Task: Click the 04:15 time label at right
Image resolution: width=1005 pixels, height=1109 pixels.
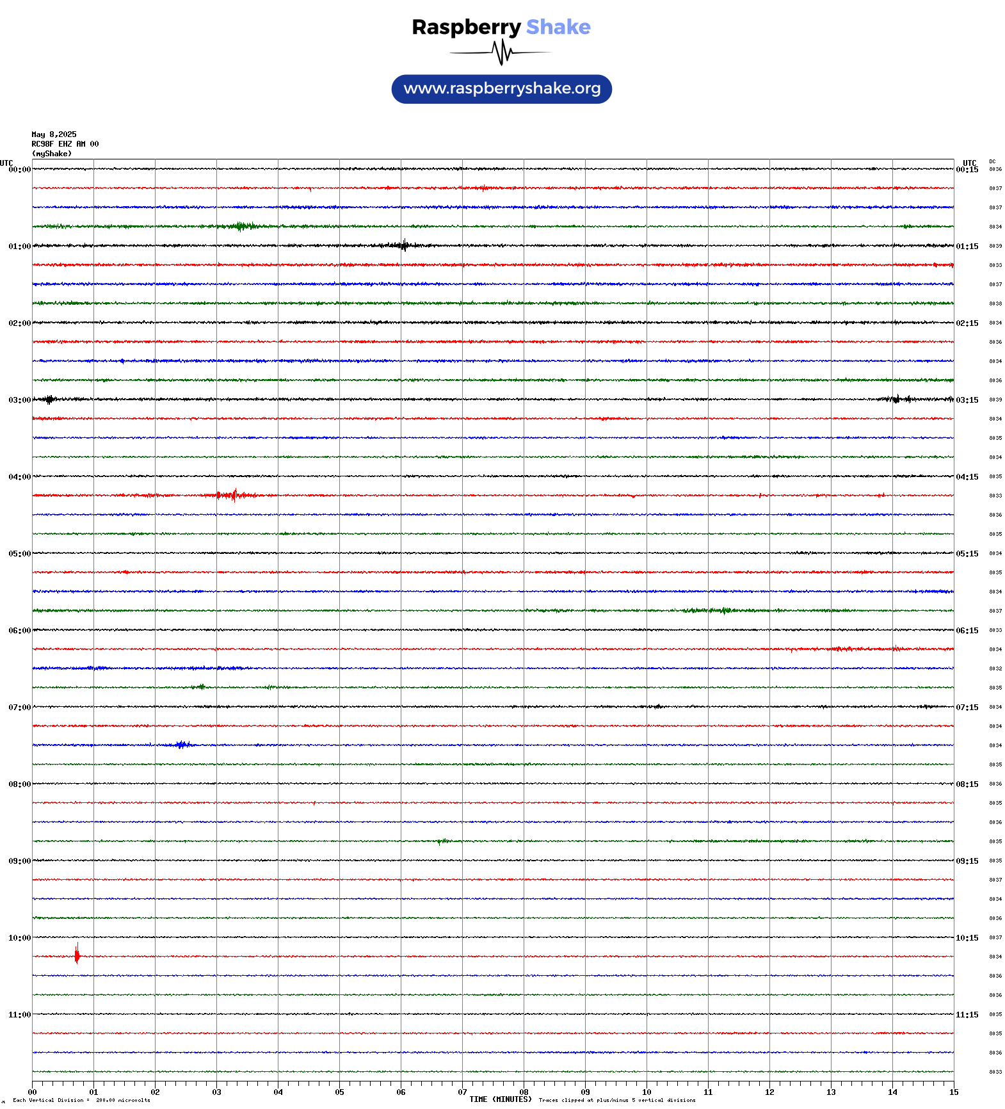Action: [967, 477]
